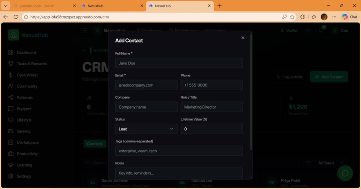
Task: Select the Tags comma-separated field
Action: tap(179, 151)
